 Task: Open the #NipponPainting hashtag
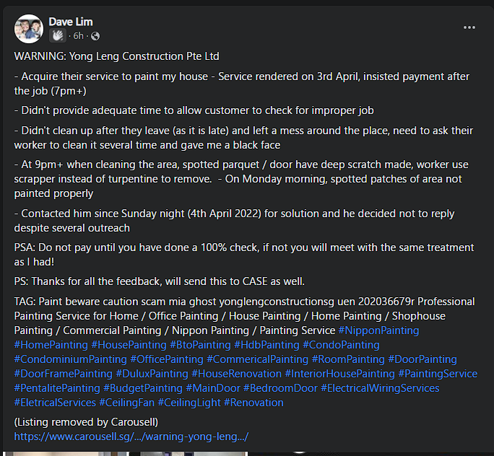coord(378,330)
